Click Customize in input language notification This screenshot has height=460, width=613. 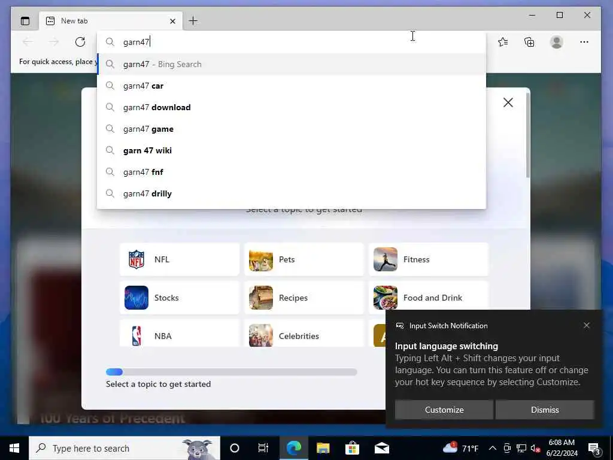tap(444, 410)
